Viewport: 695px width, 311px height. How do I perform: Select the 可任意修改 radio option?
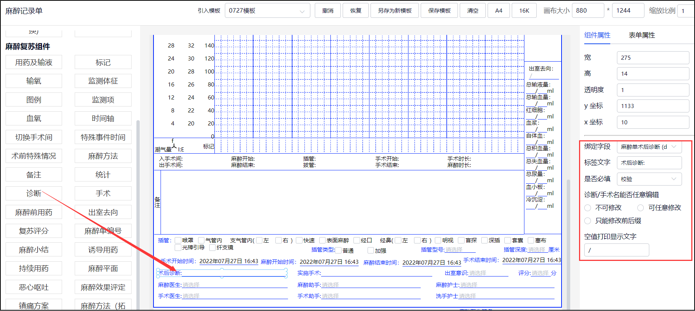[641, 208]
